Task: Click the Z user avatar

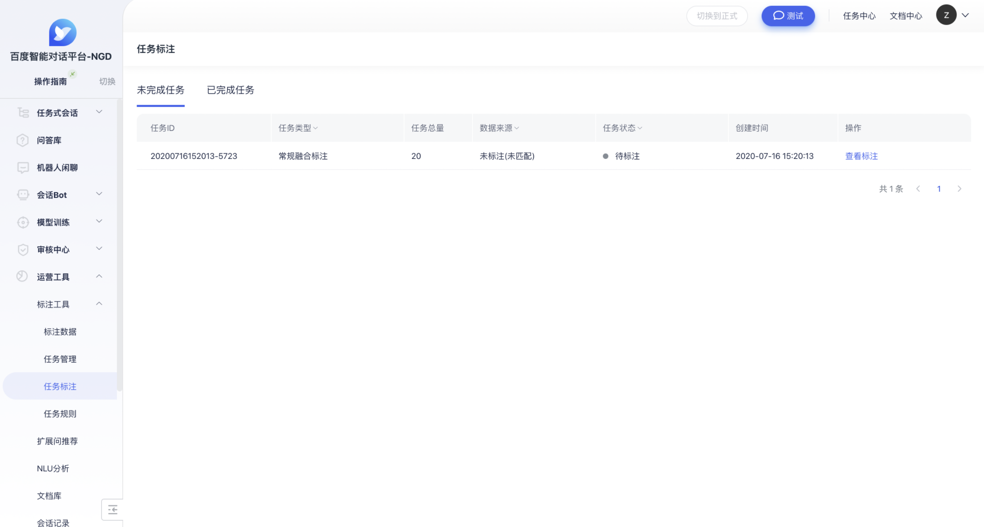Action: (x=946, y=15)
